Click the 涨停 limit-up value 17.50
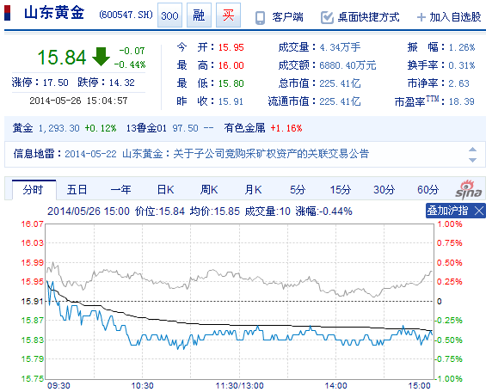 pos(55,83)
